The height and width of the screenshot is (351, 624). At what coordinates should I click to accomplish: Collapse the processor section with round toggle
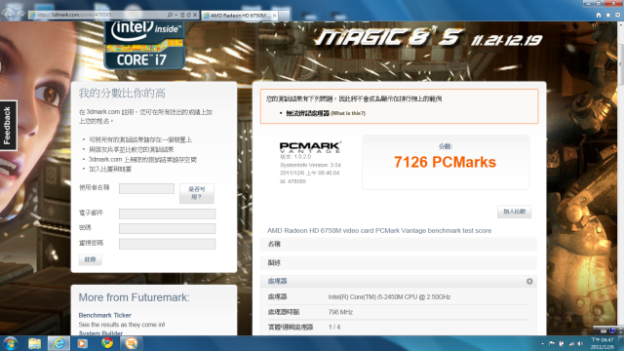click(529, 282)
